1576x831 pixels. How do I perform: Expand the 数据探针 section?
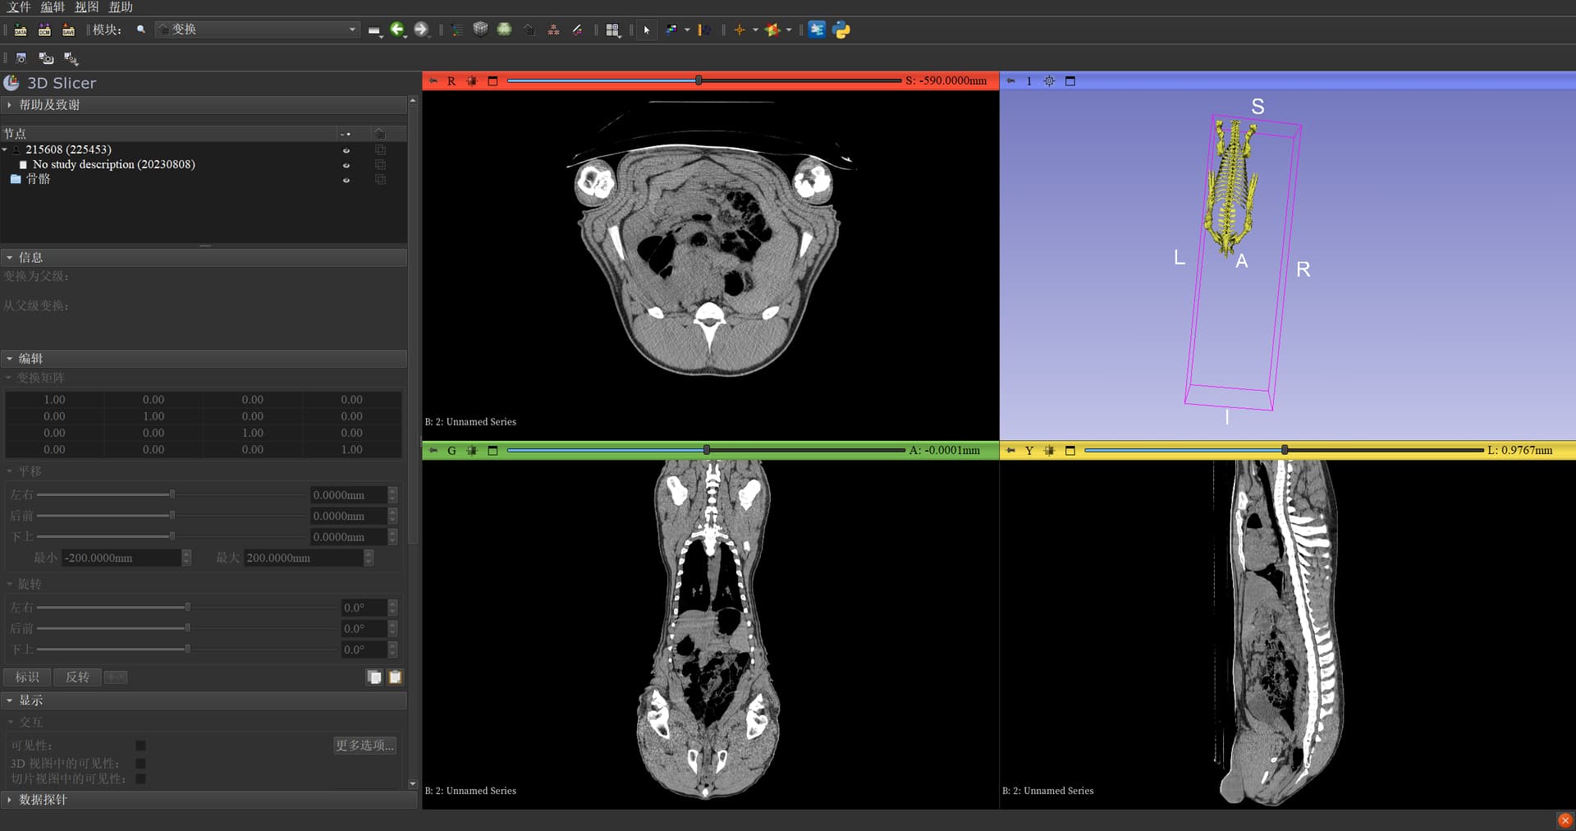click(x=43, y=800)
